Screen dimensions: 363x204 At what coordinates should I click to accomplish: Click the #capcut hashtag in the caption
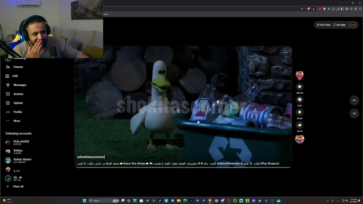pyautogui.click(x=273, y=163)
